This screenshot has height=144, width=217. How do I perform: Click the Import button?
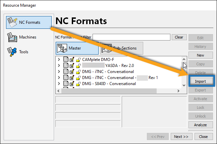pos(200,81)
